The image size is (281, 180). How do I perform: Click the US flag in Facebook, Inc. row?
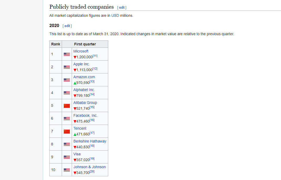pyautogui.click(x=67, y=119)
